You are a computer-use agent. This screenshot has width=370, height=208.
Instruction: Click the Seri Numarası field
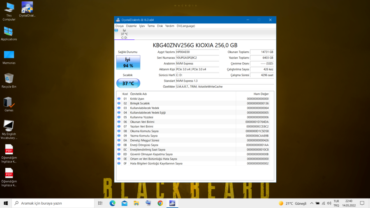point(197,58)
